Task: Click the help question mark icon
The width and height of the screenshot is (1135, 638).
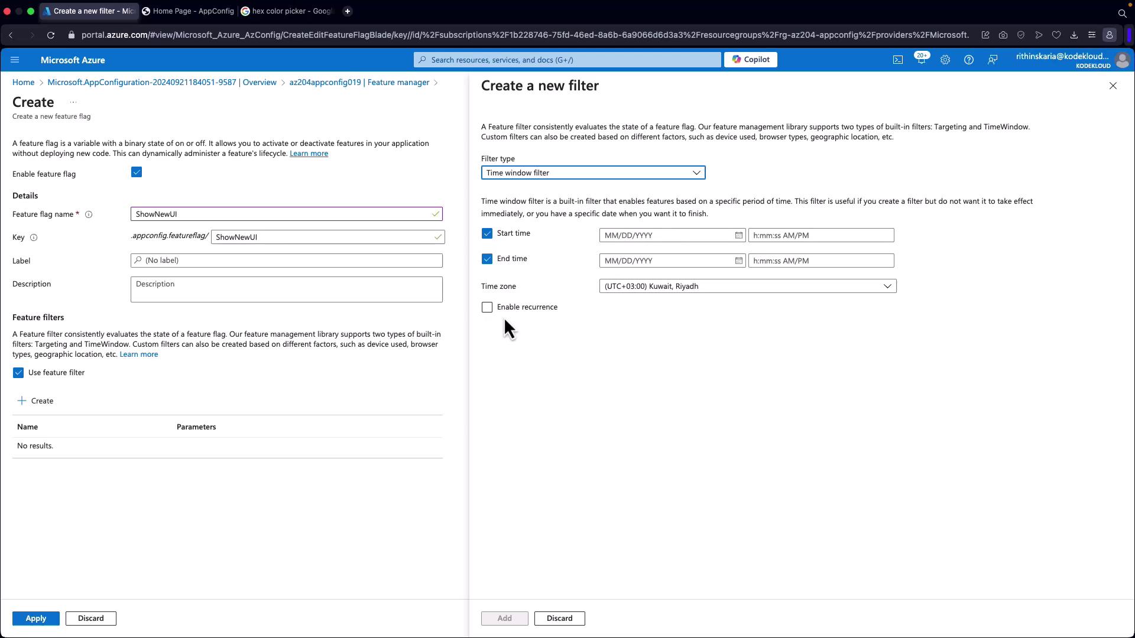Action: (968, 60)
